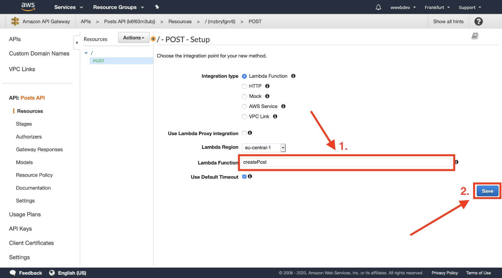Click the Resources breadcrumb link
Image resolution: width=502 pixels, height=278 pixels.
180,21
